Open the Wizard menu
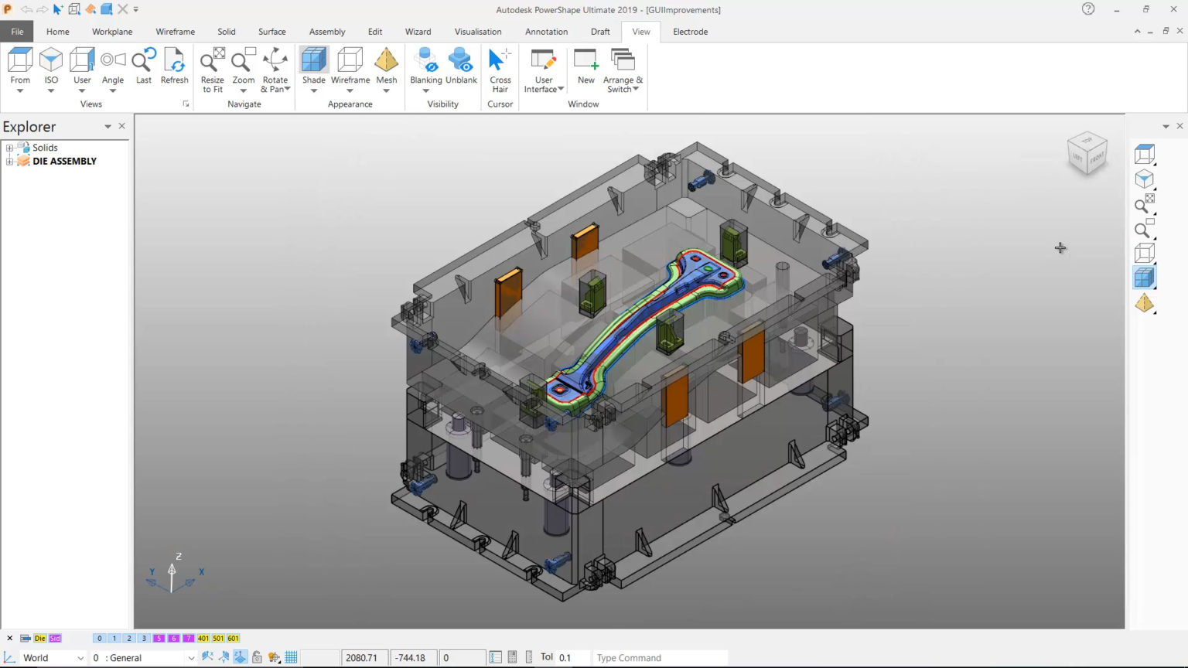 [x=418, y=32]
